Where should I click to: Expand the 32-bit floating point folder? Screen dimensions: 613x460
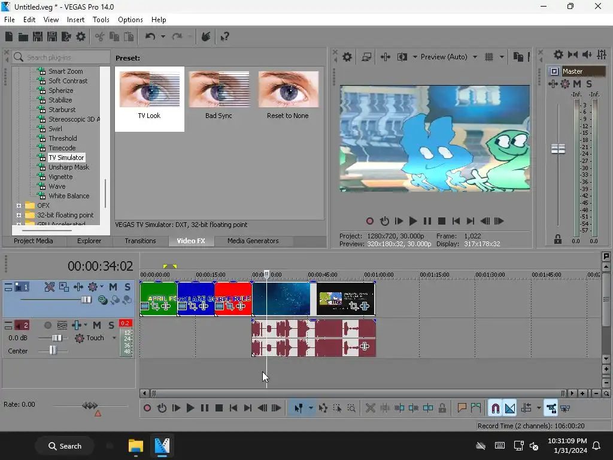tap(19, 215)
